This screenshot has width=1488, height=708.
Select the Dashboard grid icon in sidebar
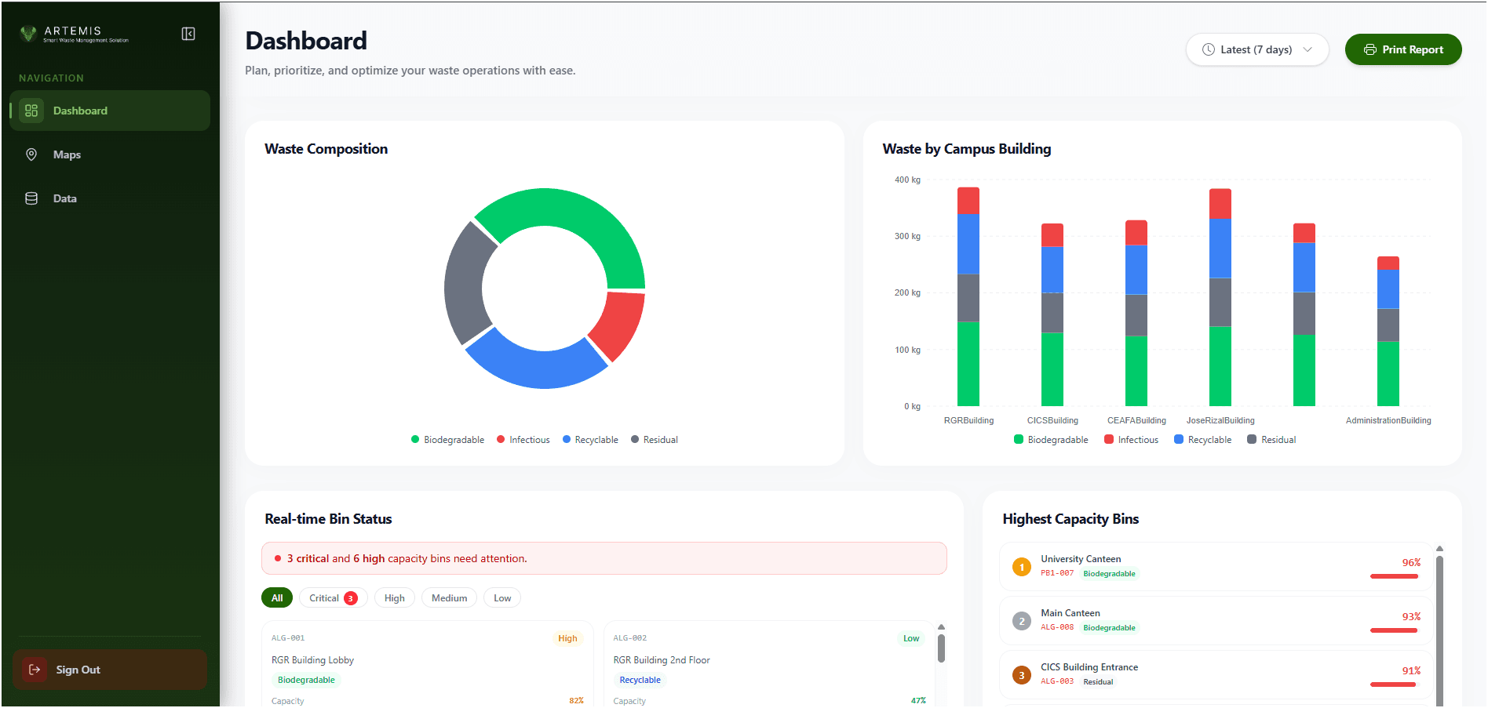(31, 111)
